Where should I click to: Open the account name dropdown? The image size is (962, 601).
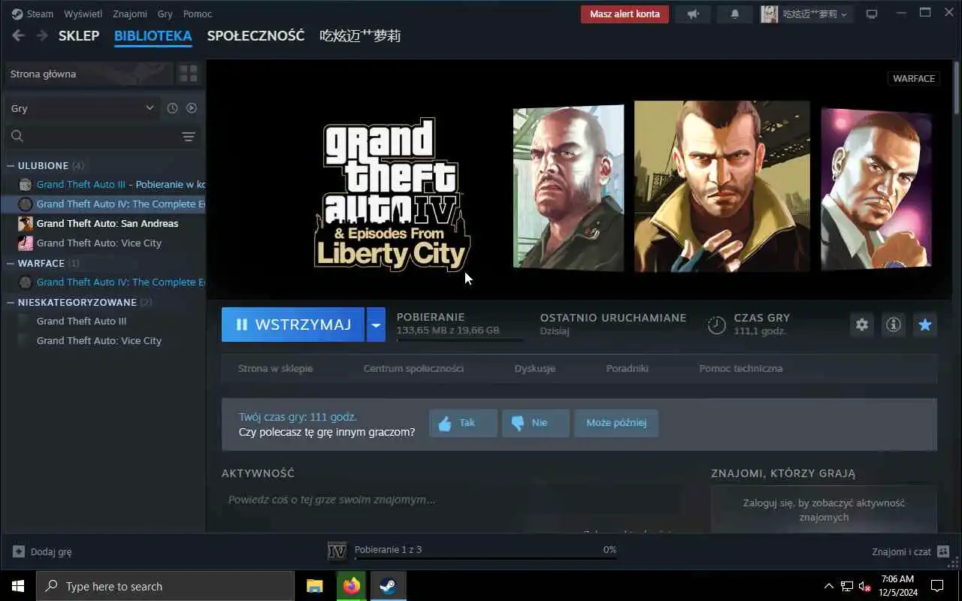815,14
